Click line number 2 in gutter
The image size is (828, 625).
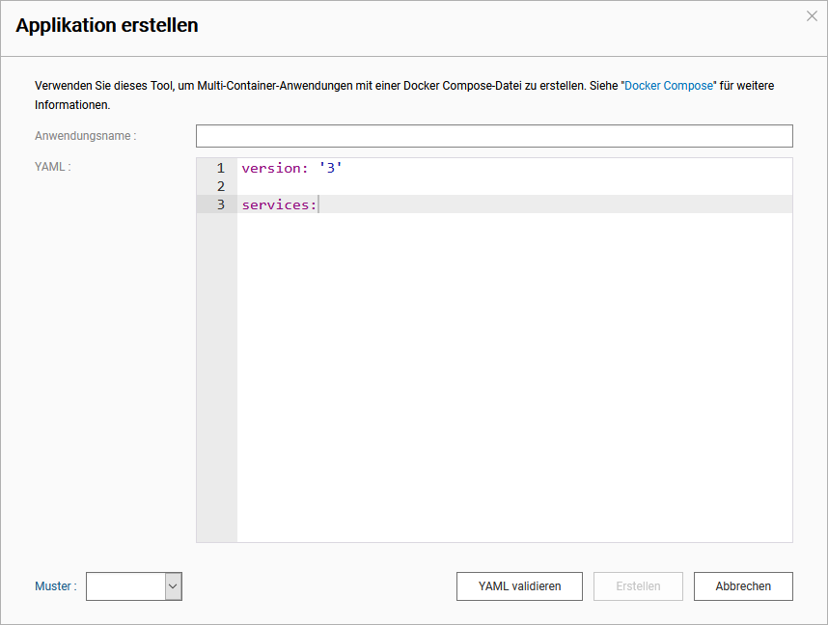(220, 186)
